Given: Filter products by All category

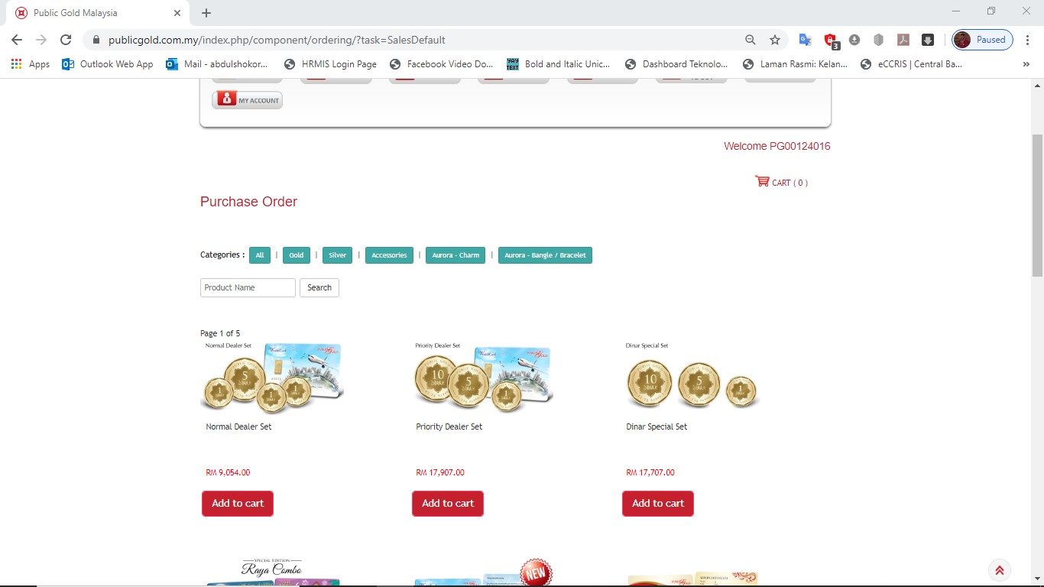Looking at the screenshot, I should pos(260,255).
